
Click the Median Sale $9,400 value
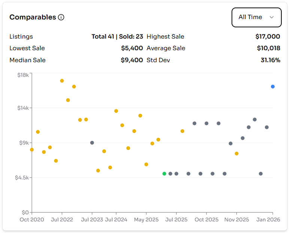tap(132, 60)
